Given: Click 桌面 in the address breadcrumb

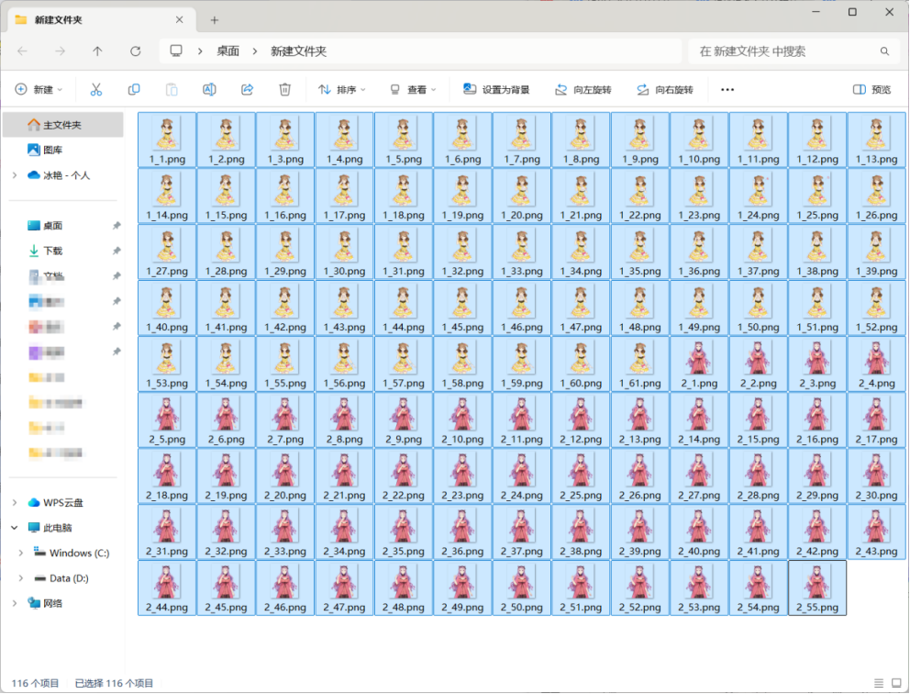Looking at the screenshot, I should (228, 51).
